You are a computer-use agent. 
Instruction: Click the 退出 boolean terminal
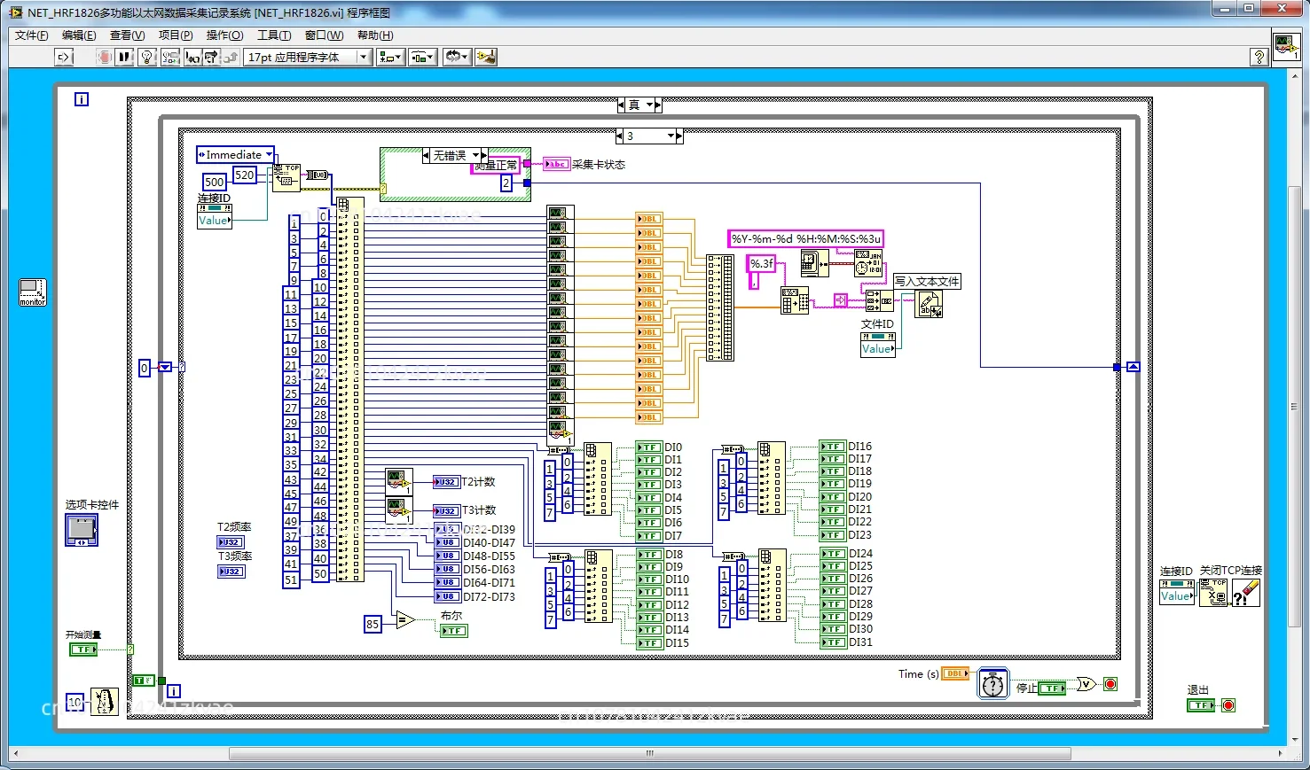click(1201, 705)
